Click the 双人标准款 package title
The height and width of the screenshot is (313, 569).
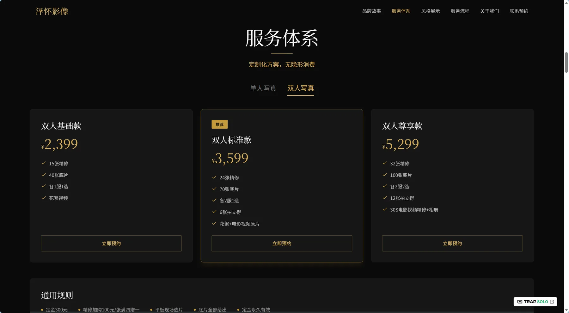(x=232, y=140)
